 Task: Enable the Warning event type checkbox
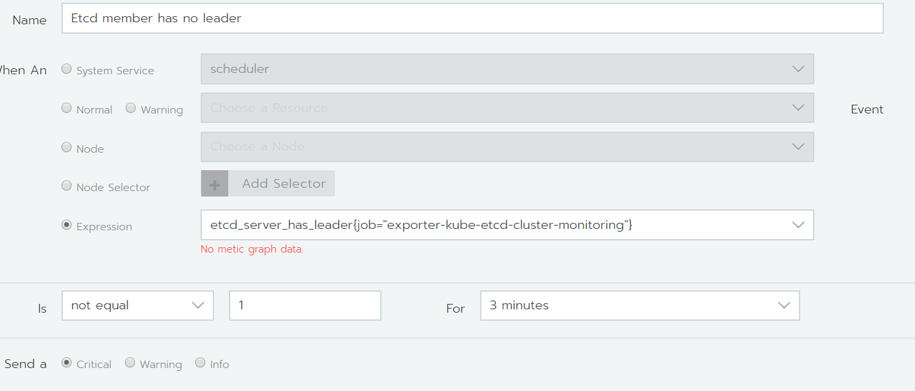(130, 107)
